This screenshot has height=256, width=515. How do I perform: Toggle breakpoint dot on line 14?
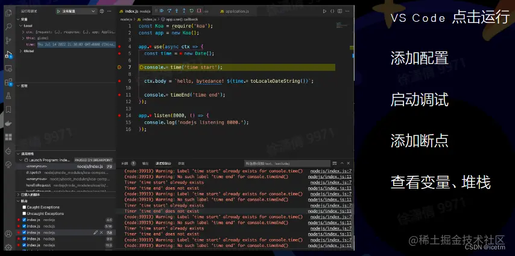[x=119, y=115]
